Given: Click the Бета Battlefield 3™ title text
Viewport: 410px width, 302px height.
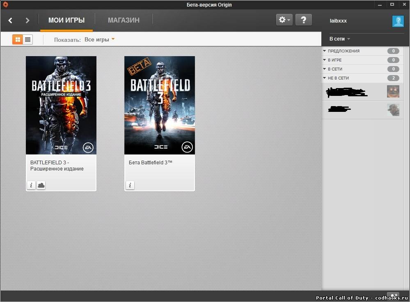Looking at the screenshot, I should pyautogui.click(x=151, y=162).
